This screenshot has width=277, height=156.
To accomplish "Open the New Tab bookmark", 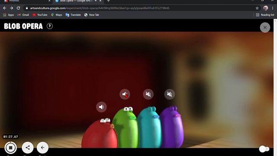I will (91, 15).
